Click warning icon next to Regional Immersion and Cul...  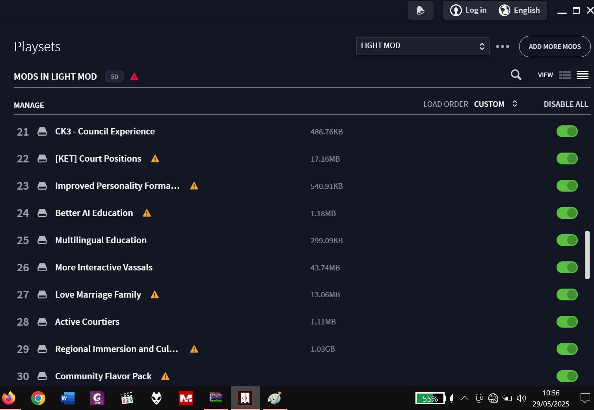194,349
